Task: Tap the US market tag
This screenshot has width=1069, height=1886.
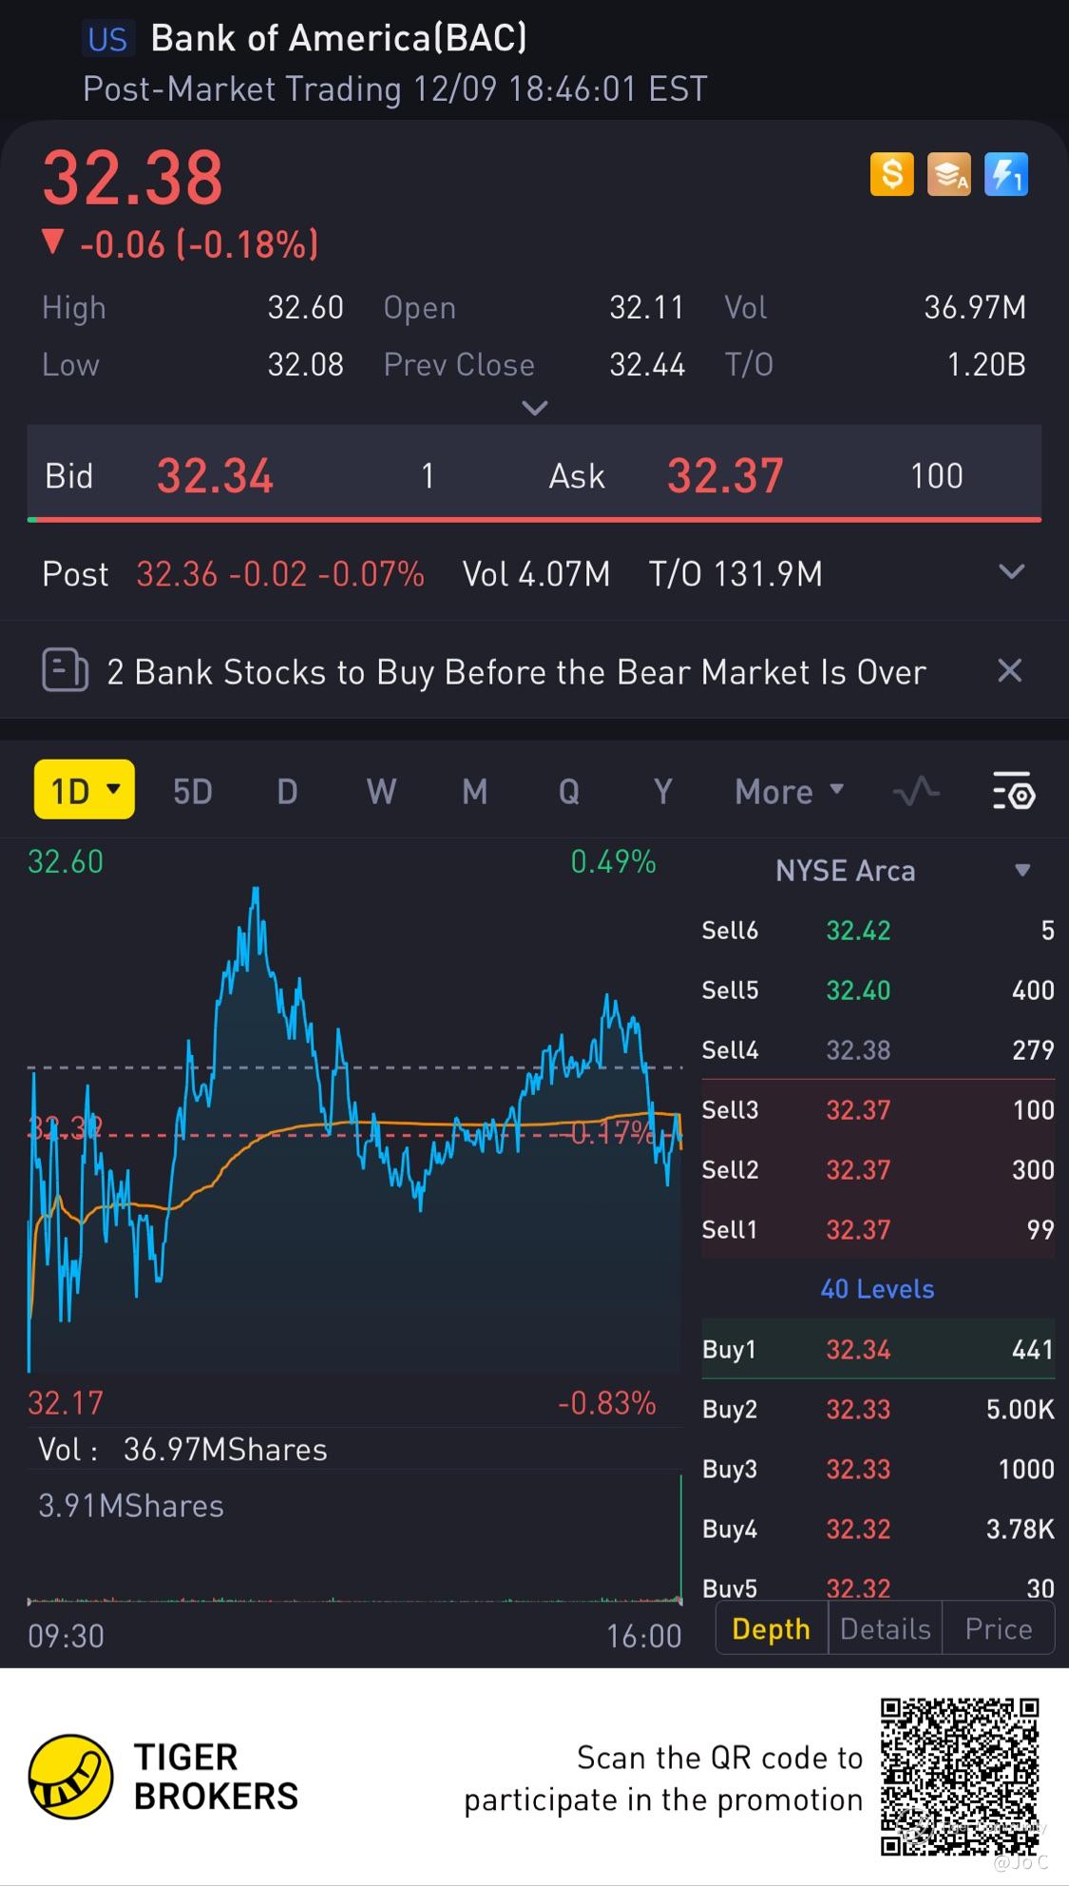Action: click(x=107, y=39)
